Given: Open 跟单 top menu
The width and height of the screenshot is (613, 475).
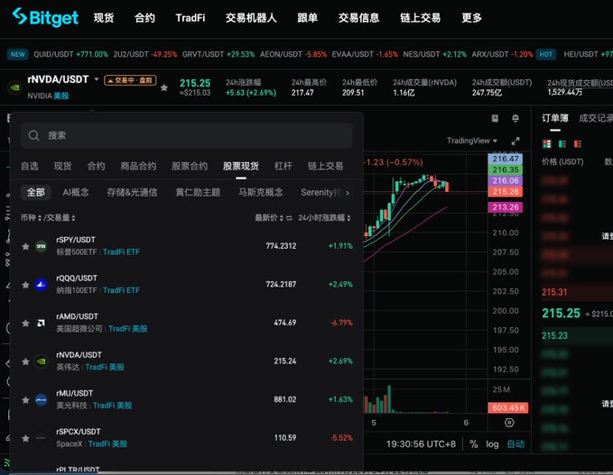Looking at the screenshot, I should click(x=307, y=18).
